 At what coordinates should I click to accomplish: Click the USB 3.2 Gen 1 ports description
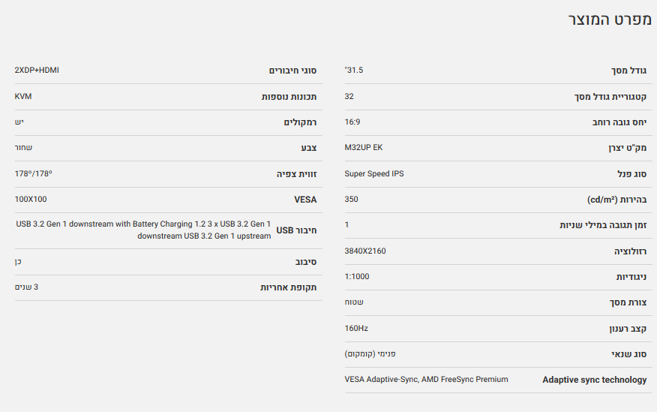tap(143, 230)
